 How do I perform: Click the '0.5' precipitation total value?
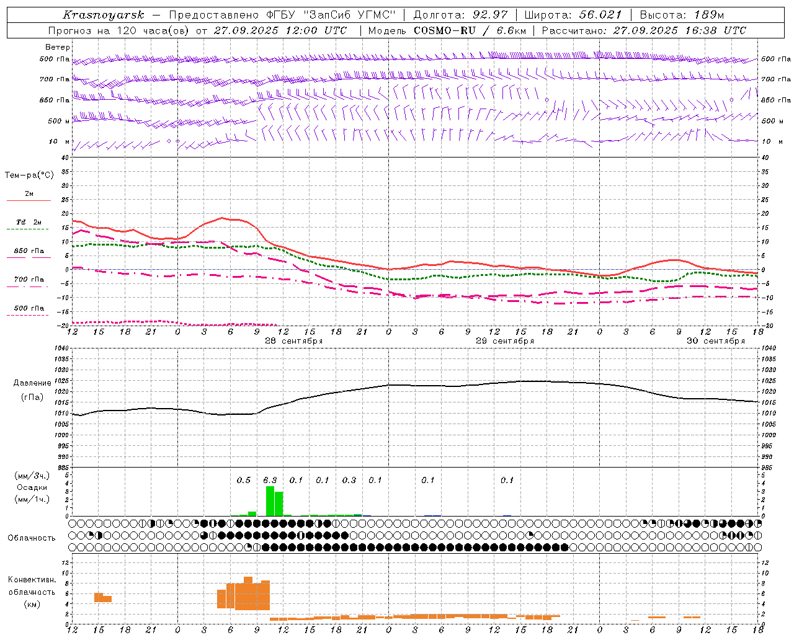(x=244, y=480)
